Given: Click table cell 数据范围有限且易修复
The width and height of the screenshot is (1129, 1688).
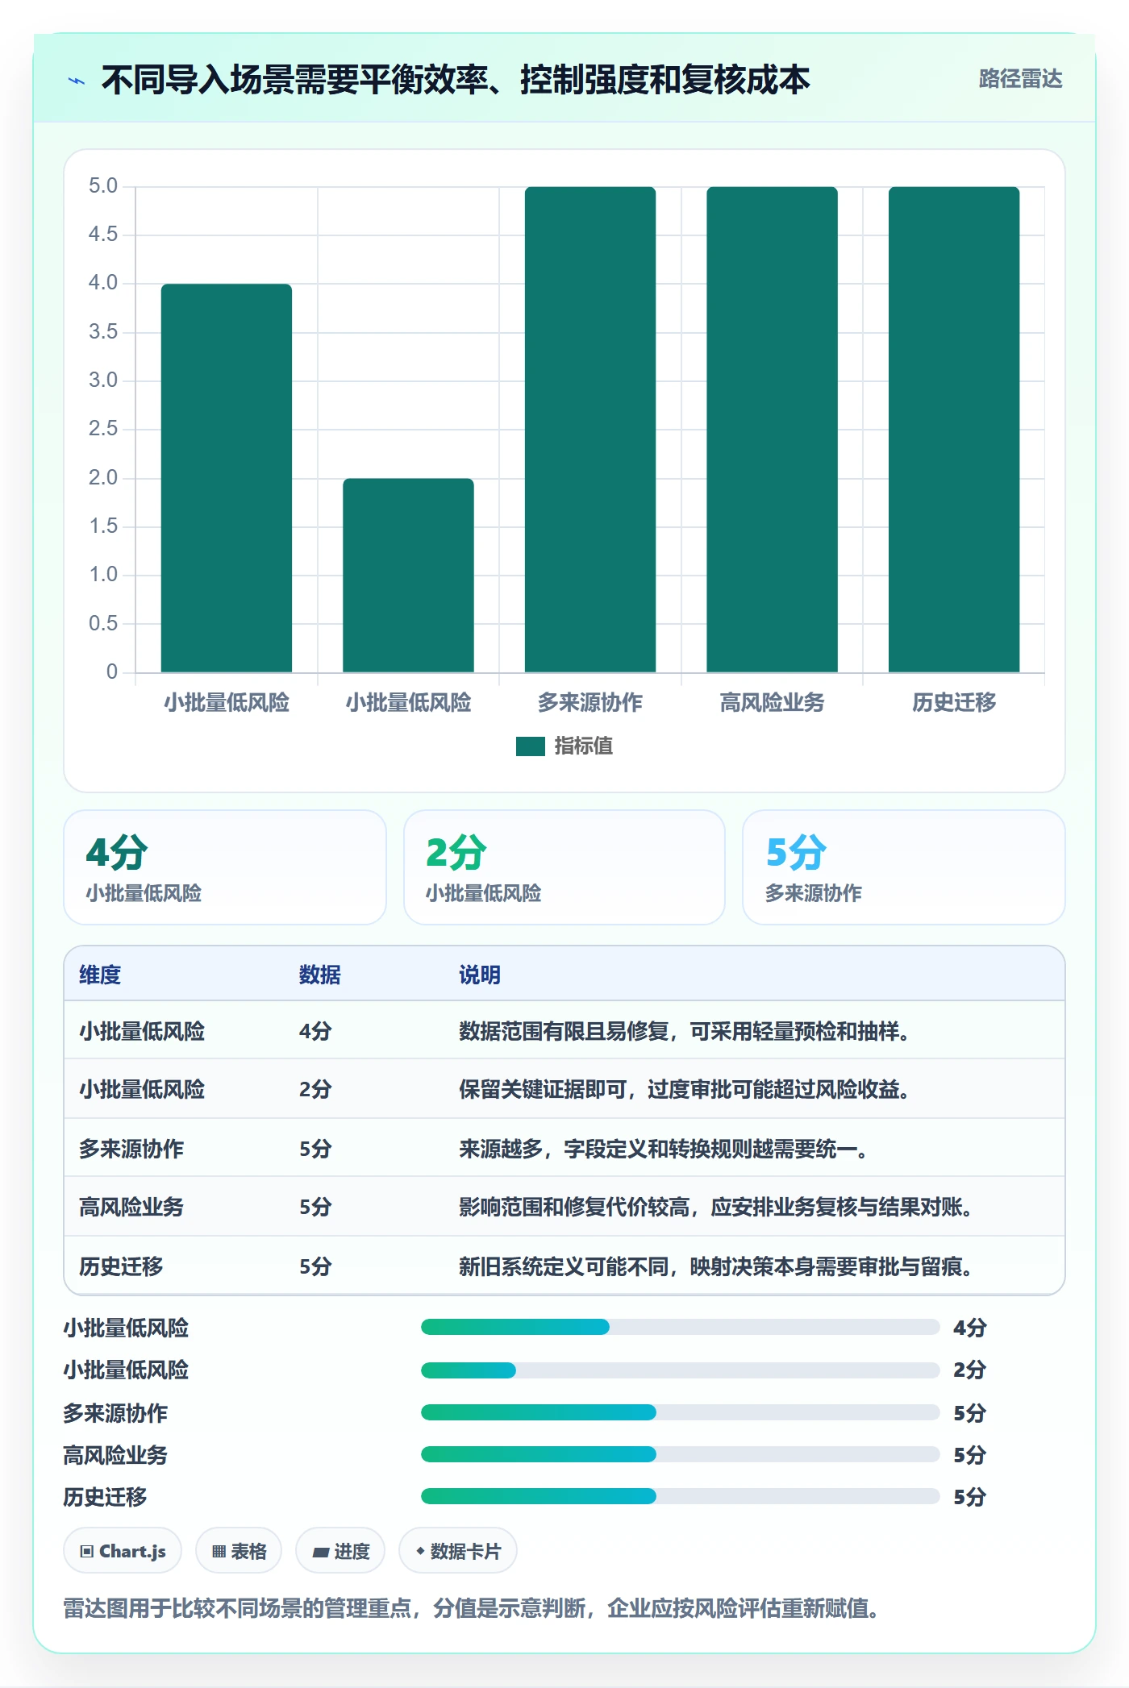Looking at the screenshot, I should (684, 1031).
